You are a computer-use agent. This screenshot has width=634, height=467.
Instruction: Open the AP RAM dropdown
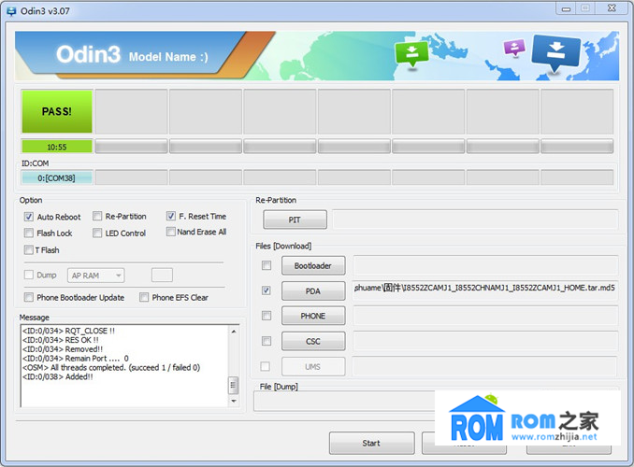pos(96,276)
